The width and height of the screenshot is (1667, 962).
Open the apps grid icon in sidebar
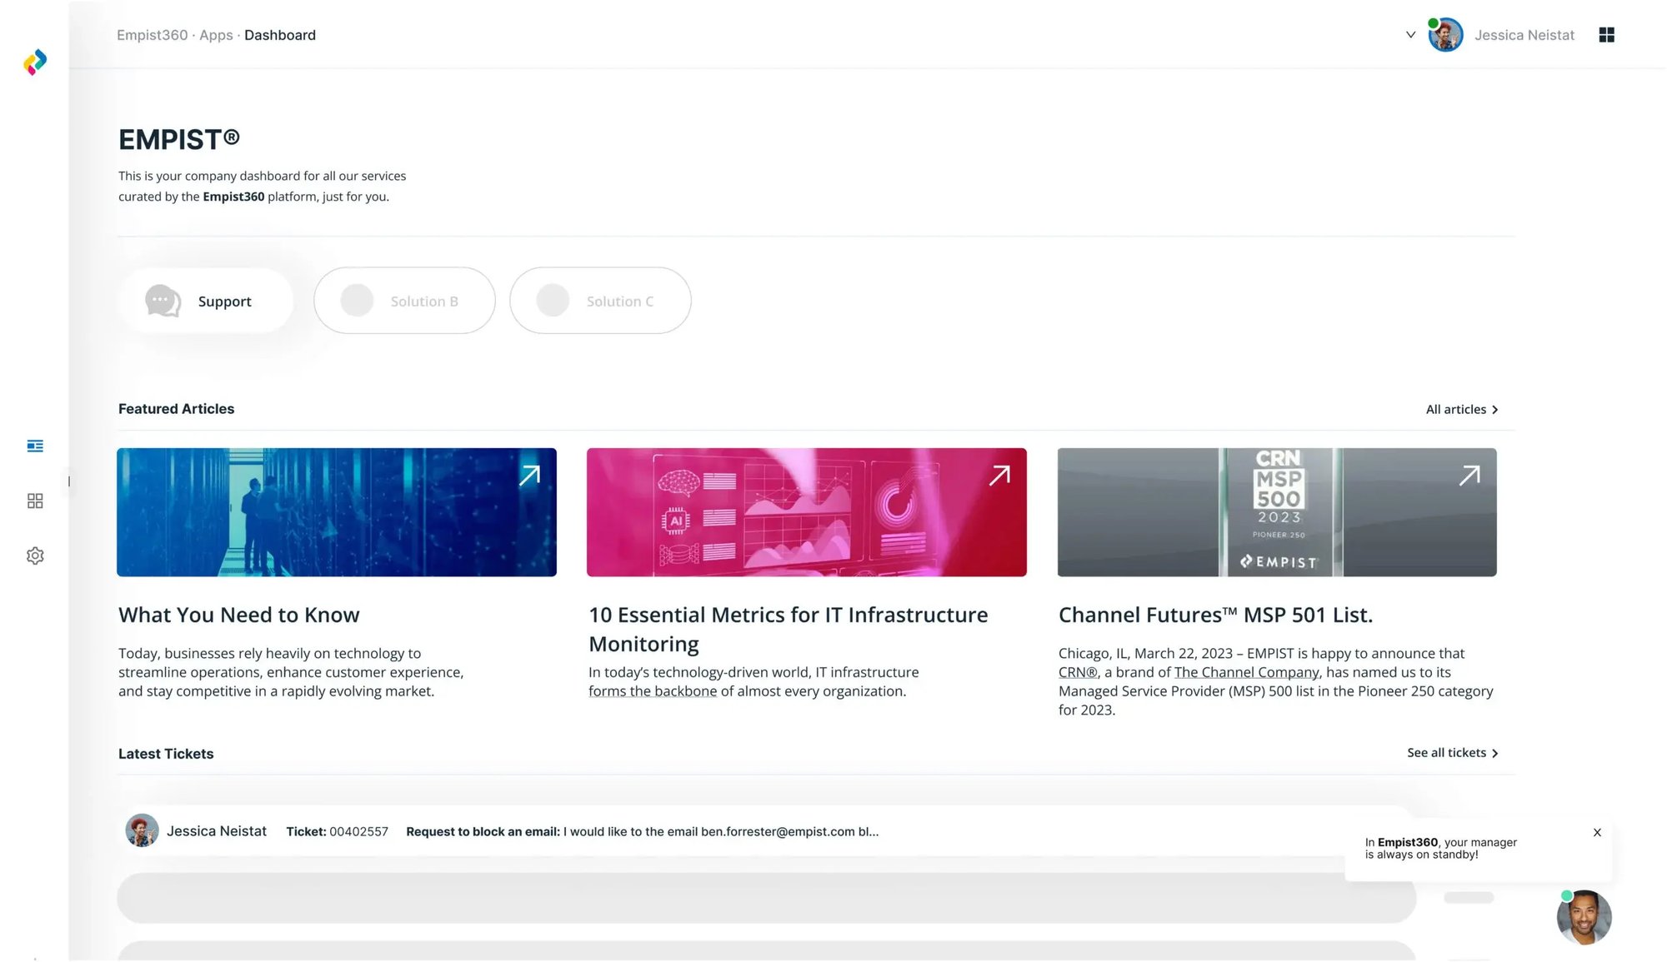pos(35,501)
